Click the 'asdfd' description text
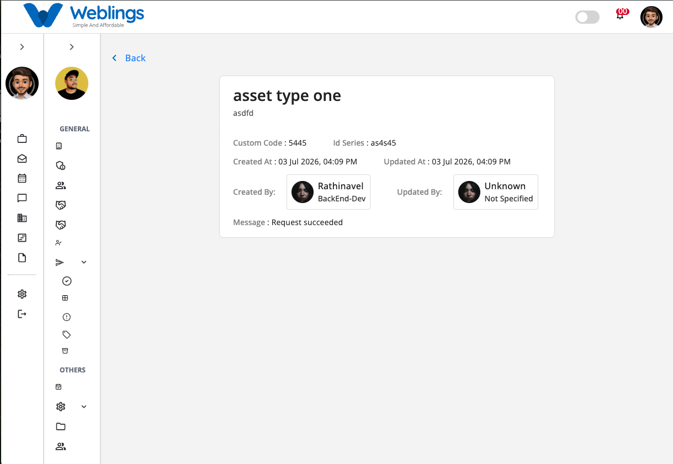 [x=243, y=113]
